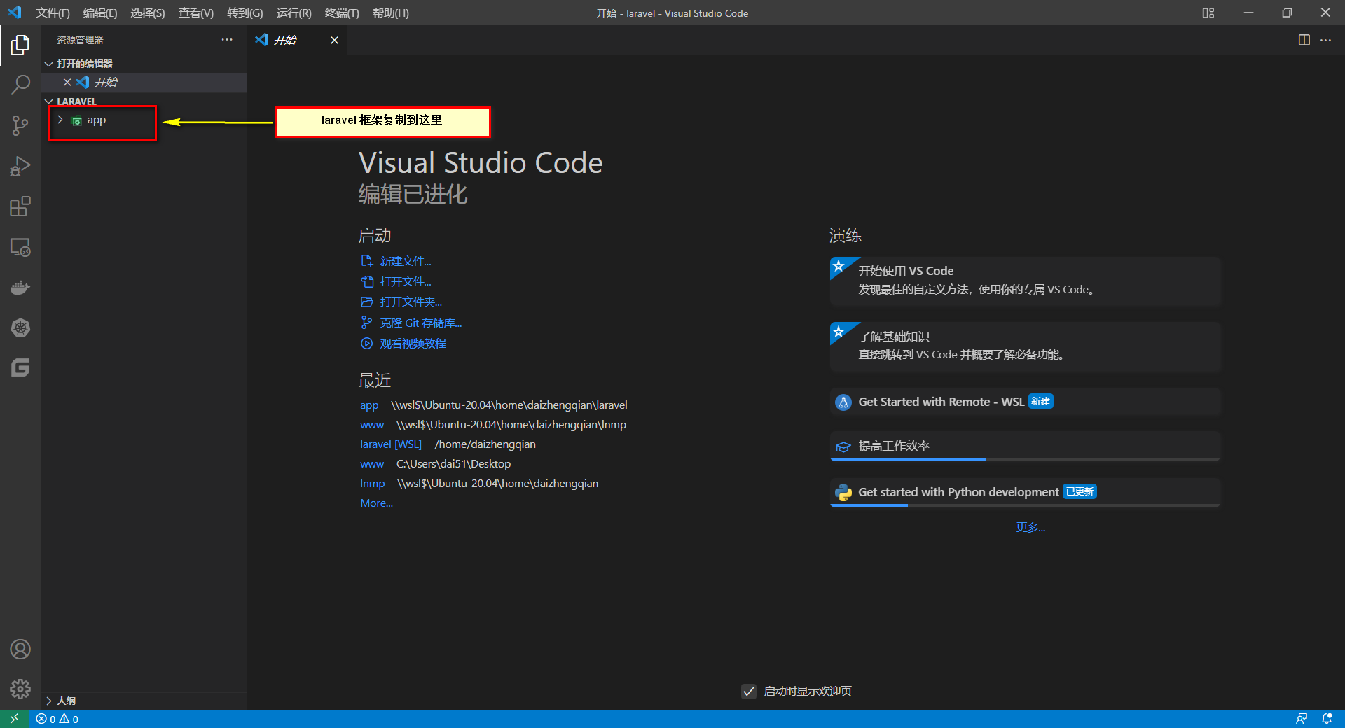Open Get Started with Remote - WSL walkthrough
Screen dimensions: 1345x728
(x=1026, y=402)
